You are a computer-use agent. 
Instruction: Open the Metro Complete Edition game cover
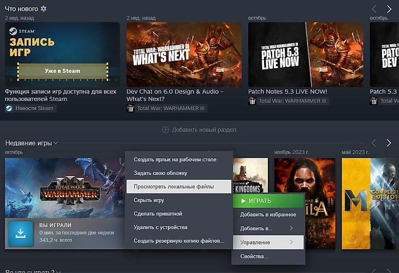tap(370, 203)
